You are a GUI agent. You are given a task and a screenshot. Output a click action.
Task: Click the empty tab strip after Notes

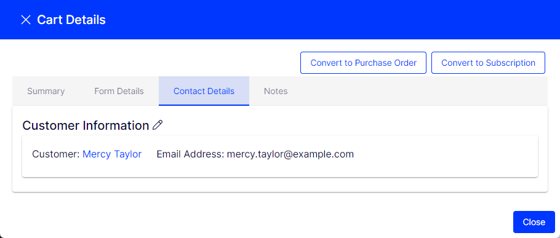(x=425, y=91)
